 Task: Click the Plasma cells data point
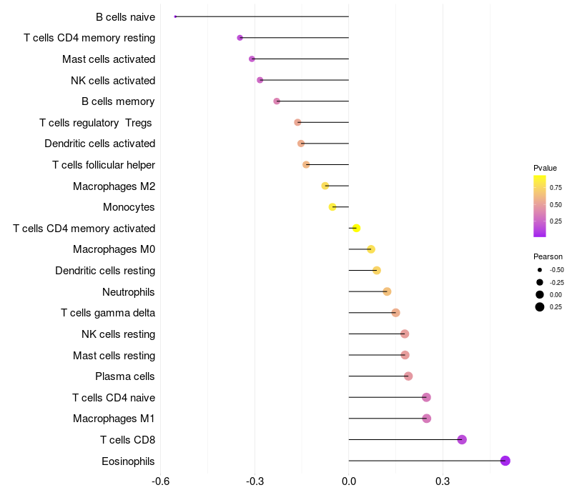(x=408, y=376)
